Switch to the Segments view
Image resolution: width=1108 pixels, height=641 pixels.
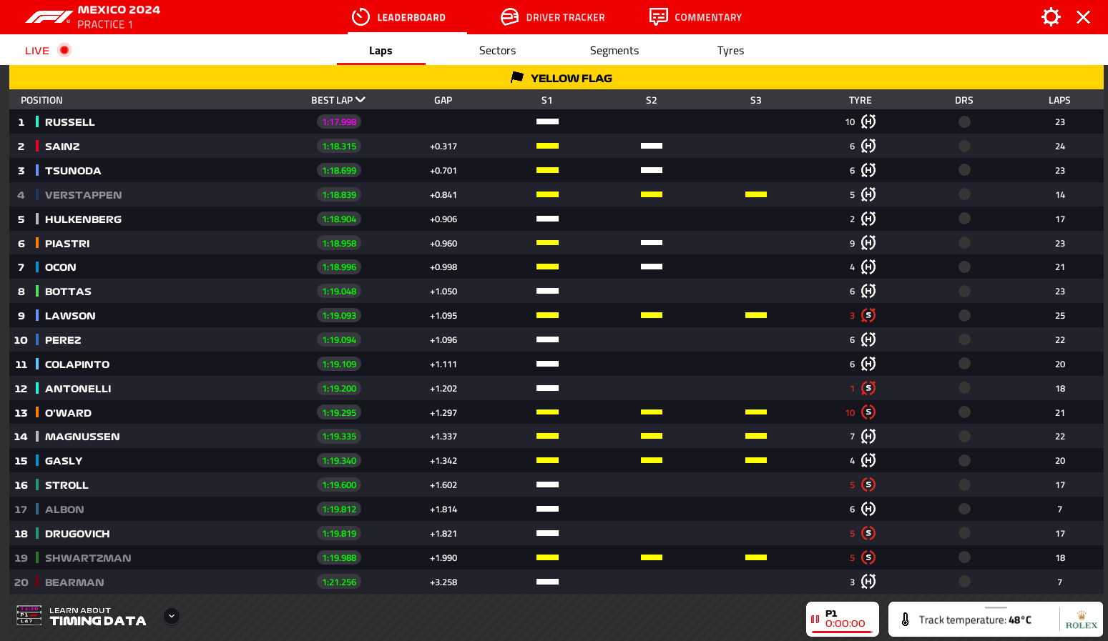coord(614,50)
